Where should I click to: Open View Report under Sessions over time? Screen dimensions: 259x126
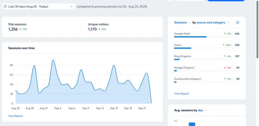tap(15, 116)
